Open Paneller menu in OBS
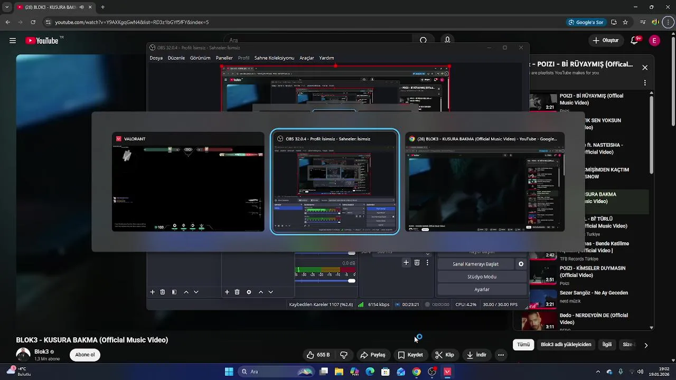The width and height of the screenshot is (676, 380). [x=224, y=58]
